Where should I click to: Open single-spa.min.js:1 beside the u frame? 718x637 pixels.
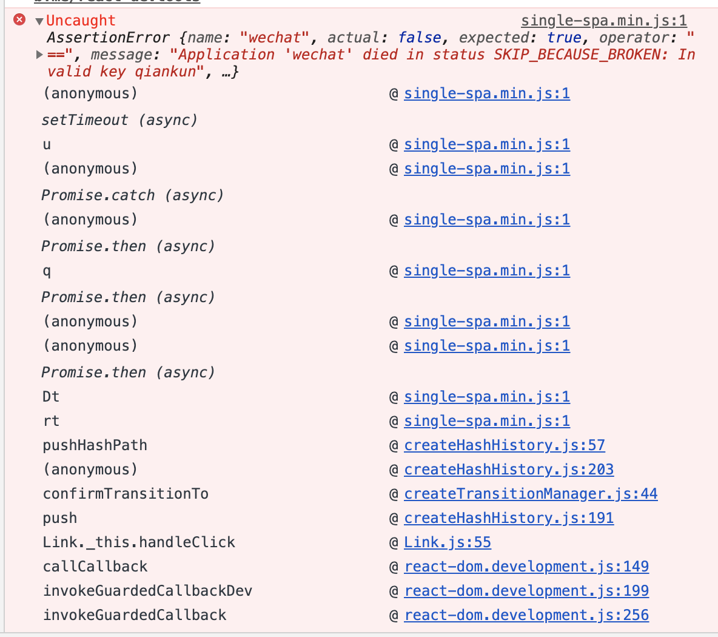(487, 144)
